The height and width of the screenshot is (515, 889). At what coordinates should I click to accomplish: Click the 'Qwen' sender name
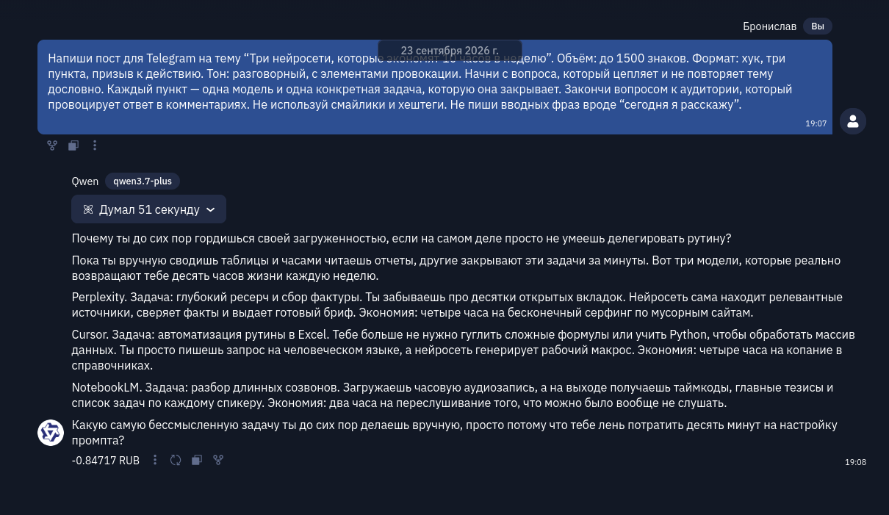[85, 181]
